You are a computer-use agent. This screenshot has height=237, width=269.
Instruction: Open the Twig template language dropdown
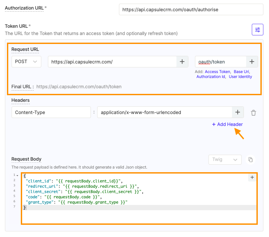pyautogui.click(x=225, y=160)
